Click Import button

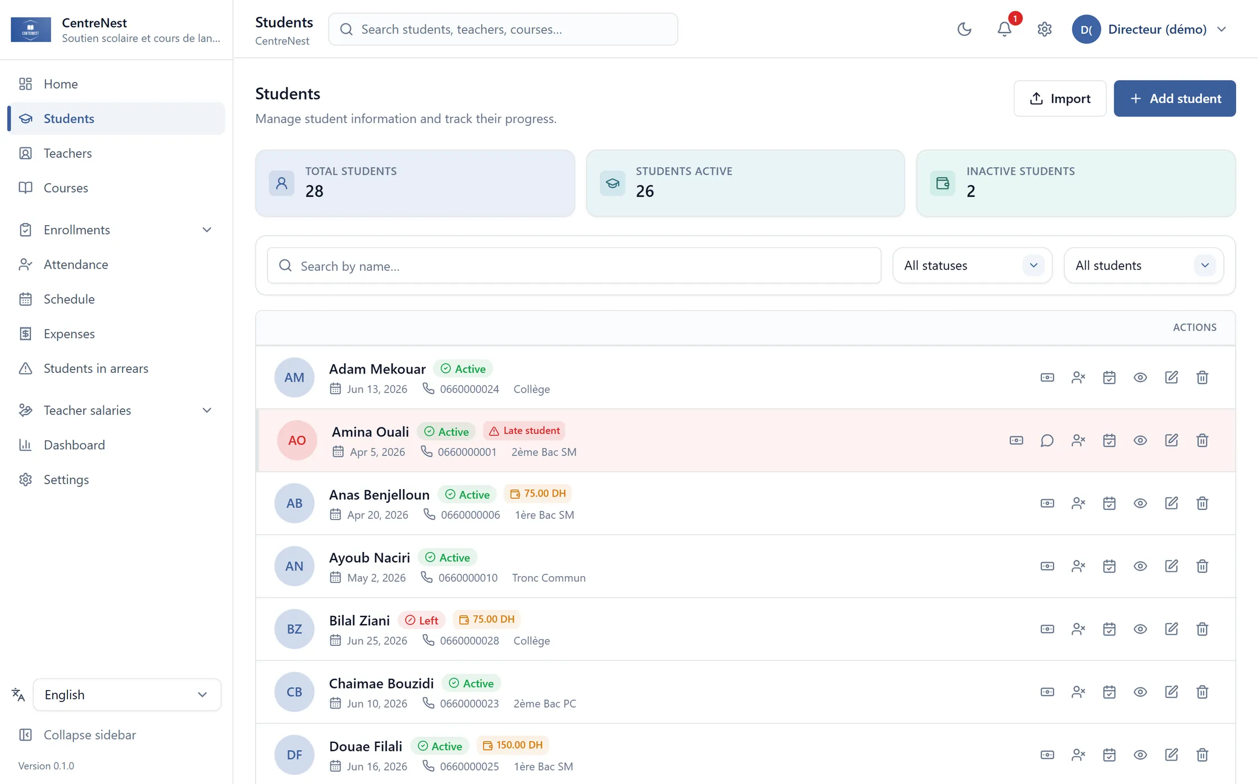click(x=1060, y=98)
